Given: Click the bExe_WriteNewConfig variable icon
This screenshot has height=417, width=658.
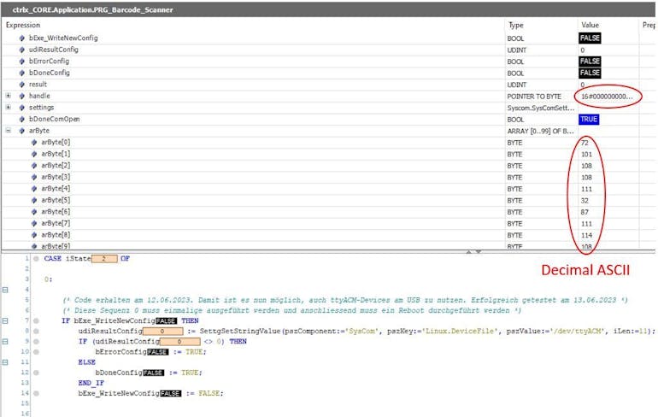Looking at the screenshot, I should point(21,38).
